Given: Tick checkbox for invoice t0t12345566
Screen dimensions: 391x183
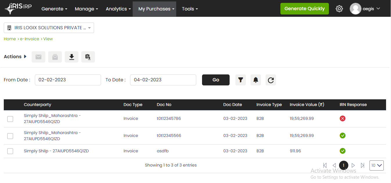Looking at the screenshot, I should [x=10, y=136].
